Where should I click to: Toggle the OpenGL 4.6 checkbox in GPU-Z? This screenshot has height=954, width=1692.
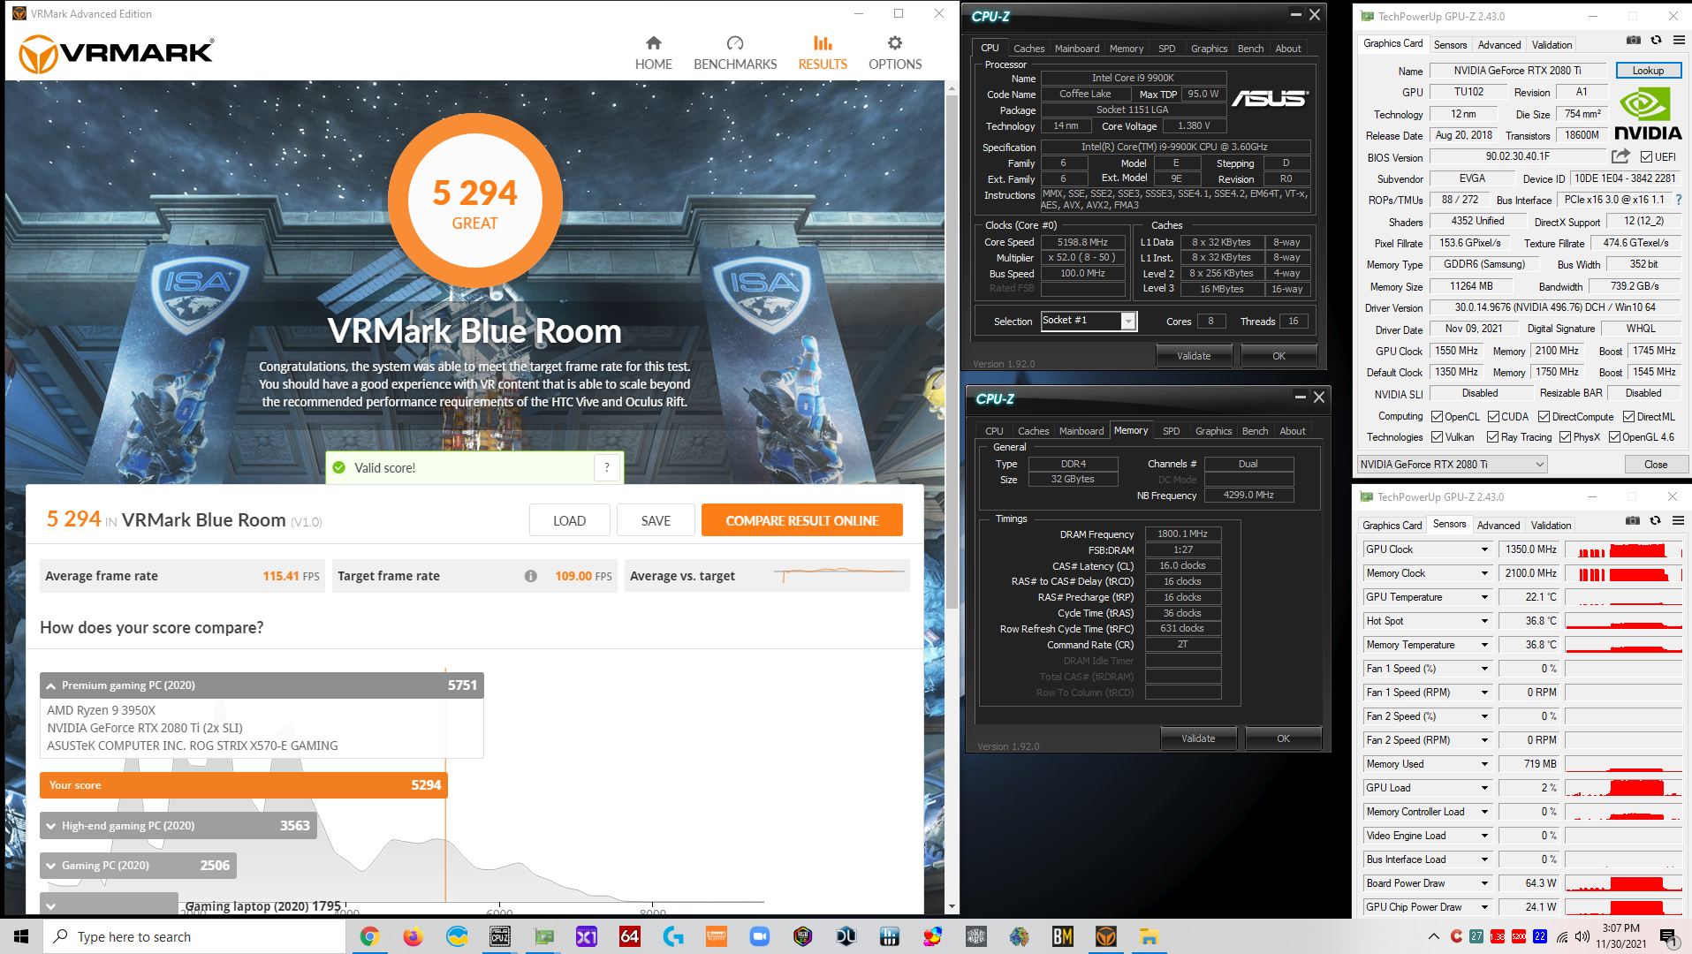pyautogui.click(x=1615, y=437)
